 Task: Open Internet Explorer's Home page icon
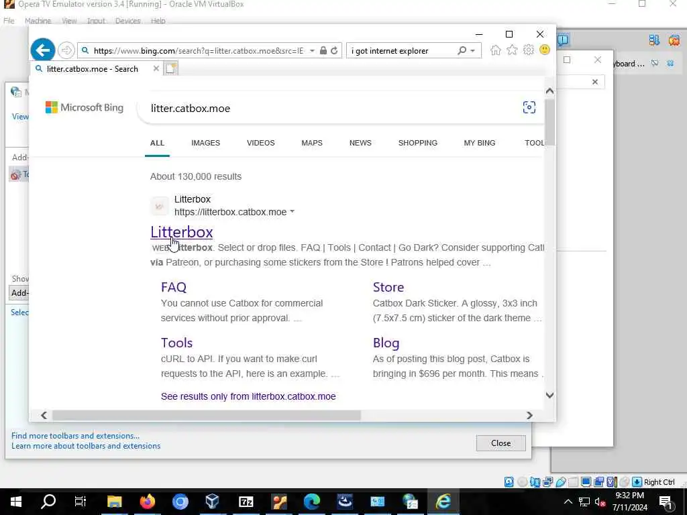[x=496, y=50]
